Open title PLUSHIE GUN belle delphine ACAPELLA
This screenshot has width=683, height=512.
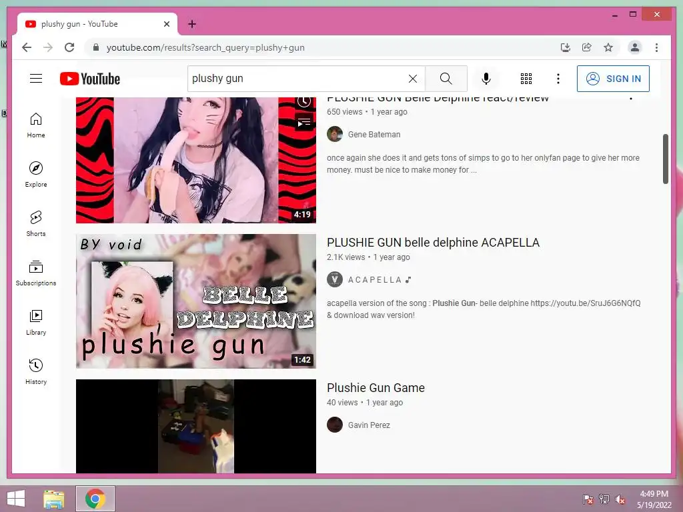(433, 243)
